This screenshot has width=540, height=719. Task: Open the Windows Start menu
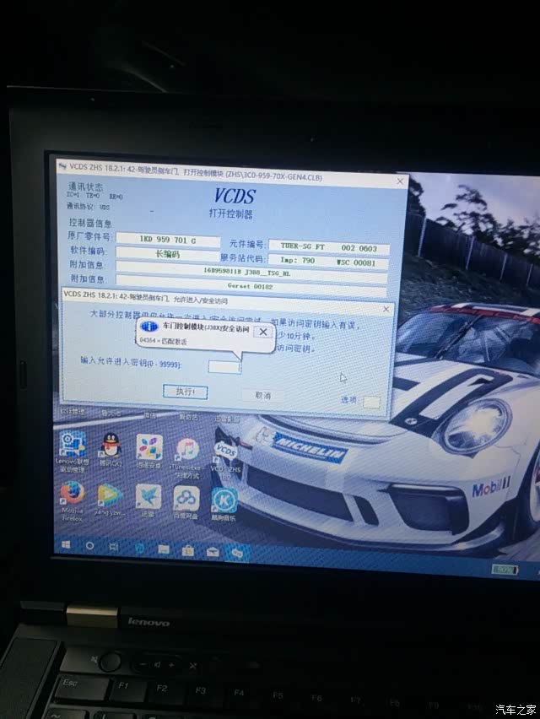66,544
